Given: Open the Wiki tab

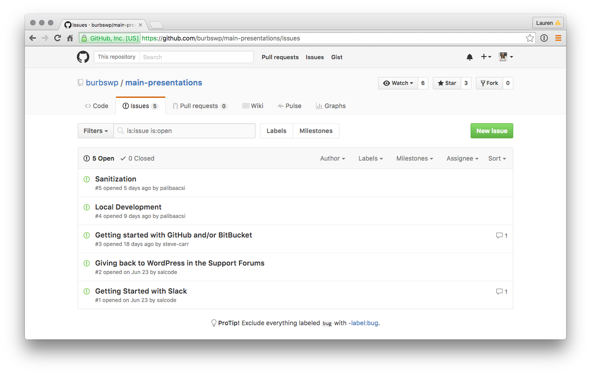Looking at the screenshot, I should click(x=253, y=106).
